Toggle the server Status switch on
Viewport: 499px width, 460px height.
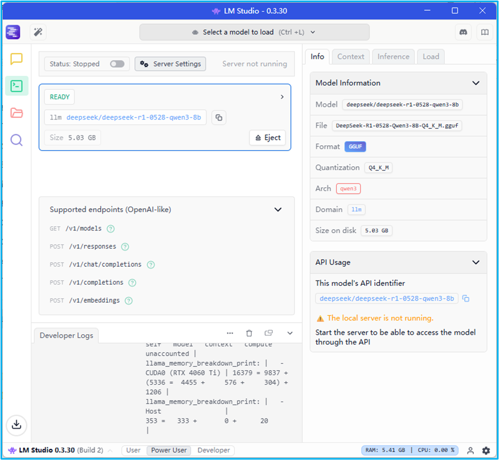[117, 64]
